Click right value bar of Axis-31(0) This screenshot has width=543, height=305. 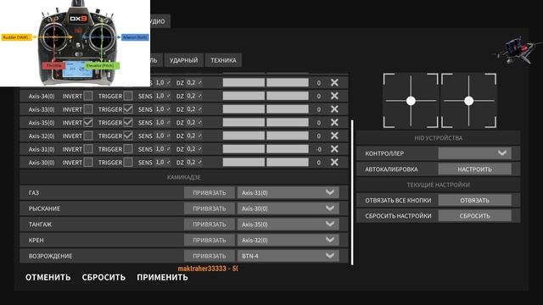point(288,149)
